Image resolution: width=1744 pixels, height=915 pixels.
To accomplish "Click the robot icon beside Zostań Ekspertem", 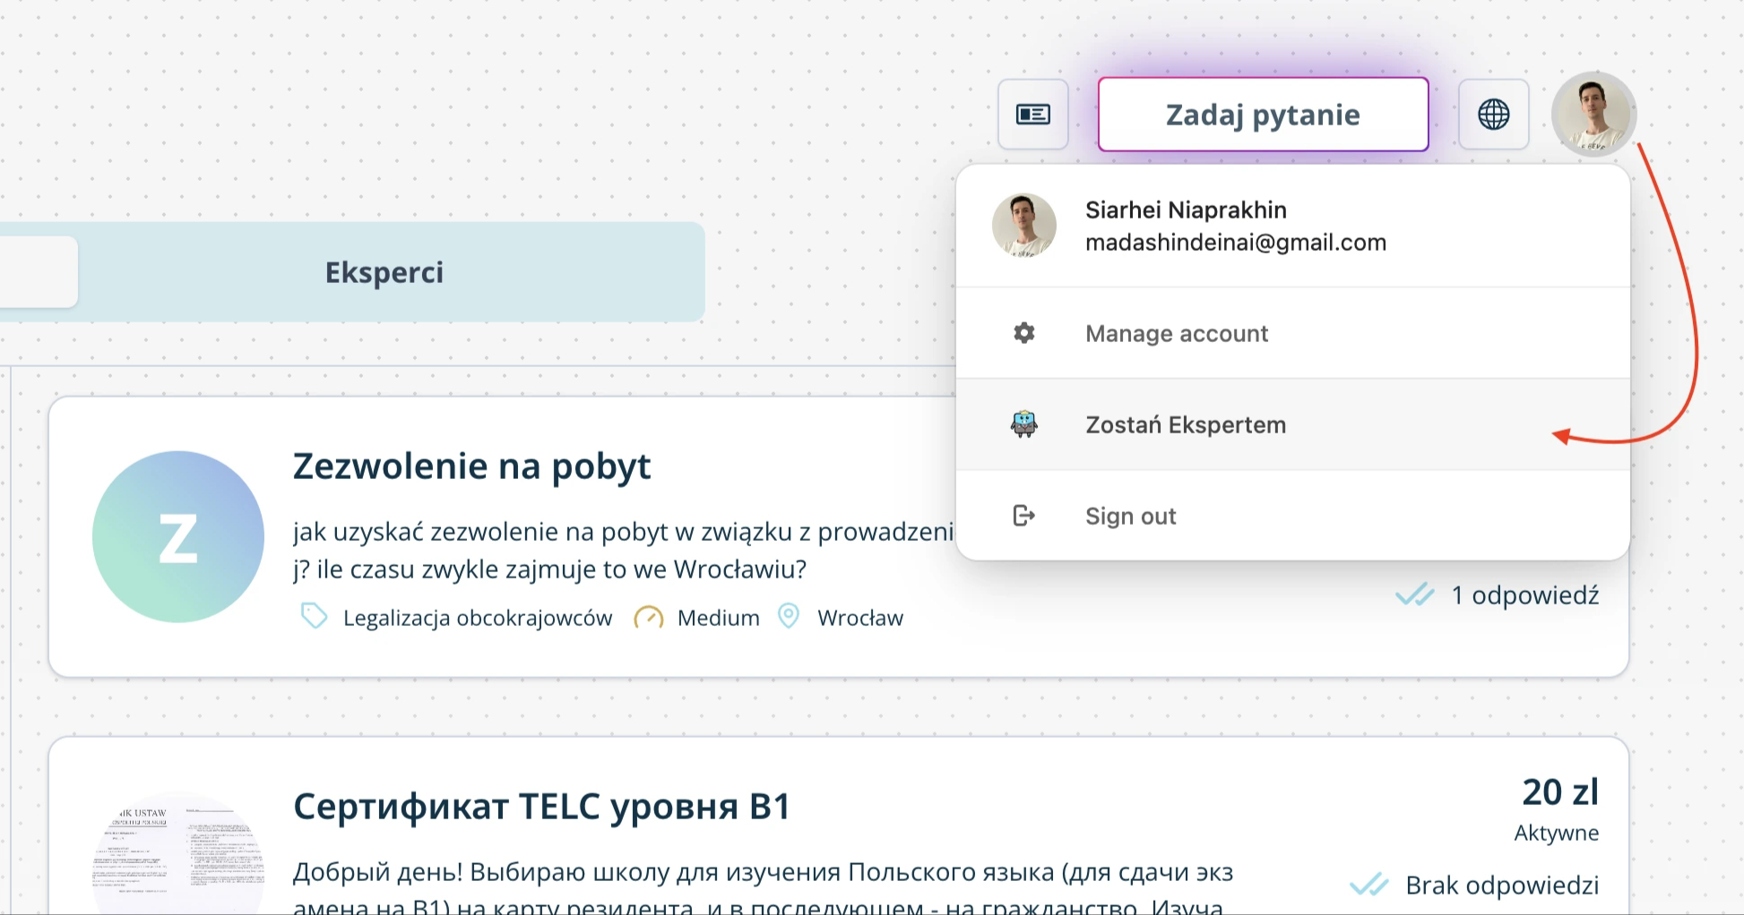I will pos(1024,424).
